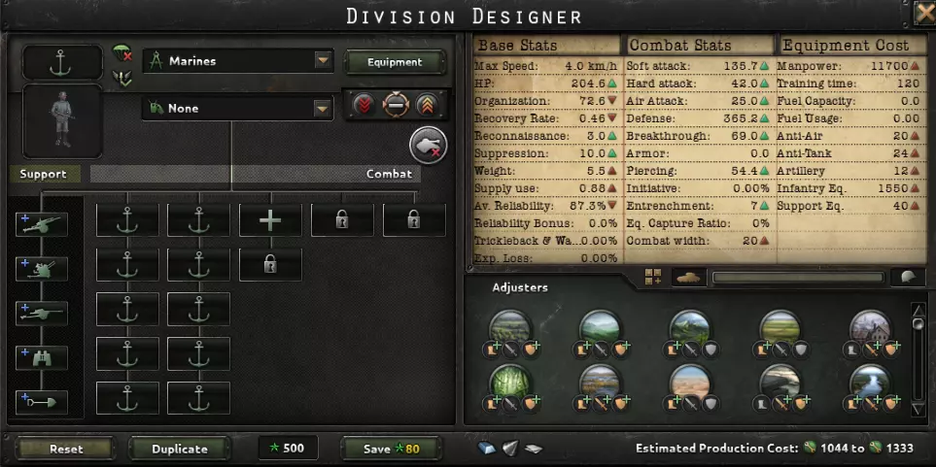The height and width of the screenshot is (467, 936).
Task: Click the forest terrain adjuster icon
Action: tap(510, 382)
